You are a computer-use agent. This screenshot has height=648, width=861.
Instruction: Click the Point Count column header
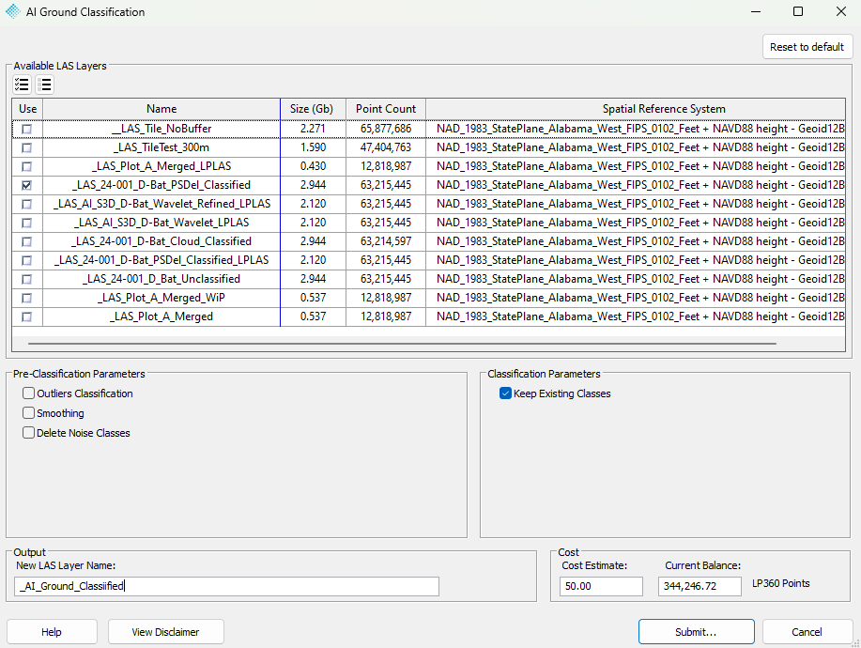tap(385, 108)
